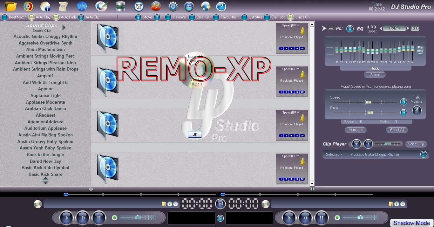The image size is (434, 227).
Task: Click the round X button next to PL
Action: [350, 29]
